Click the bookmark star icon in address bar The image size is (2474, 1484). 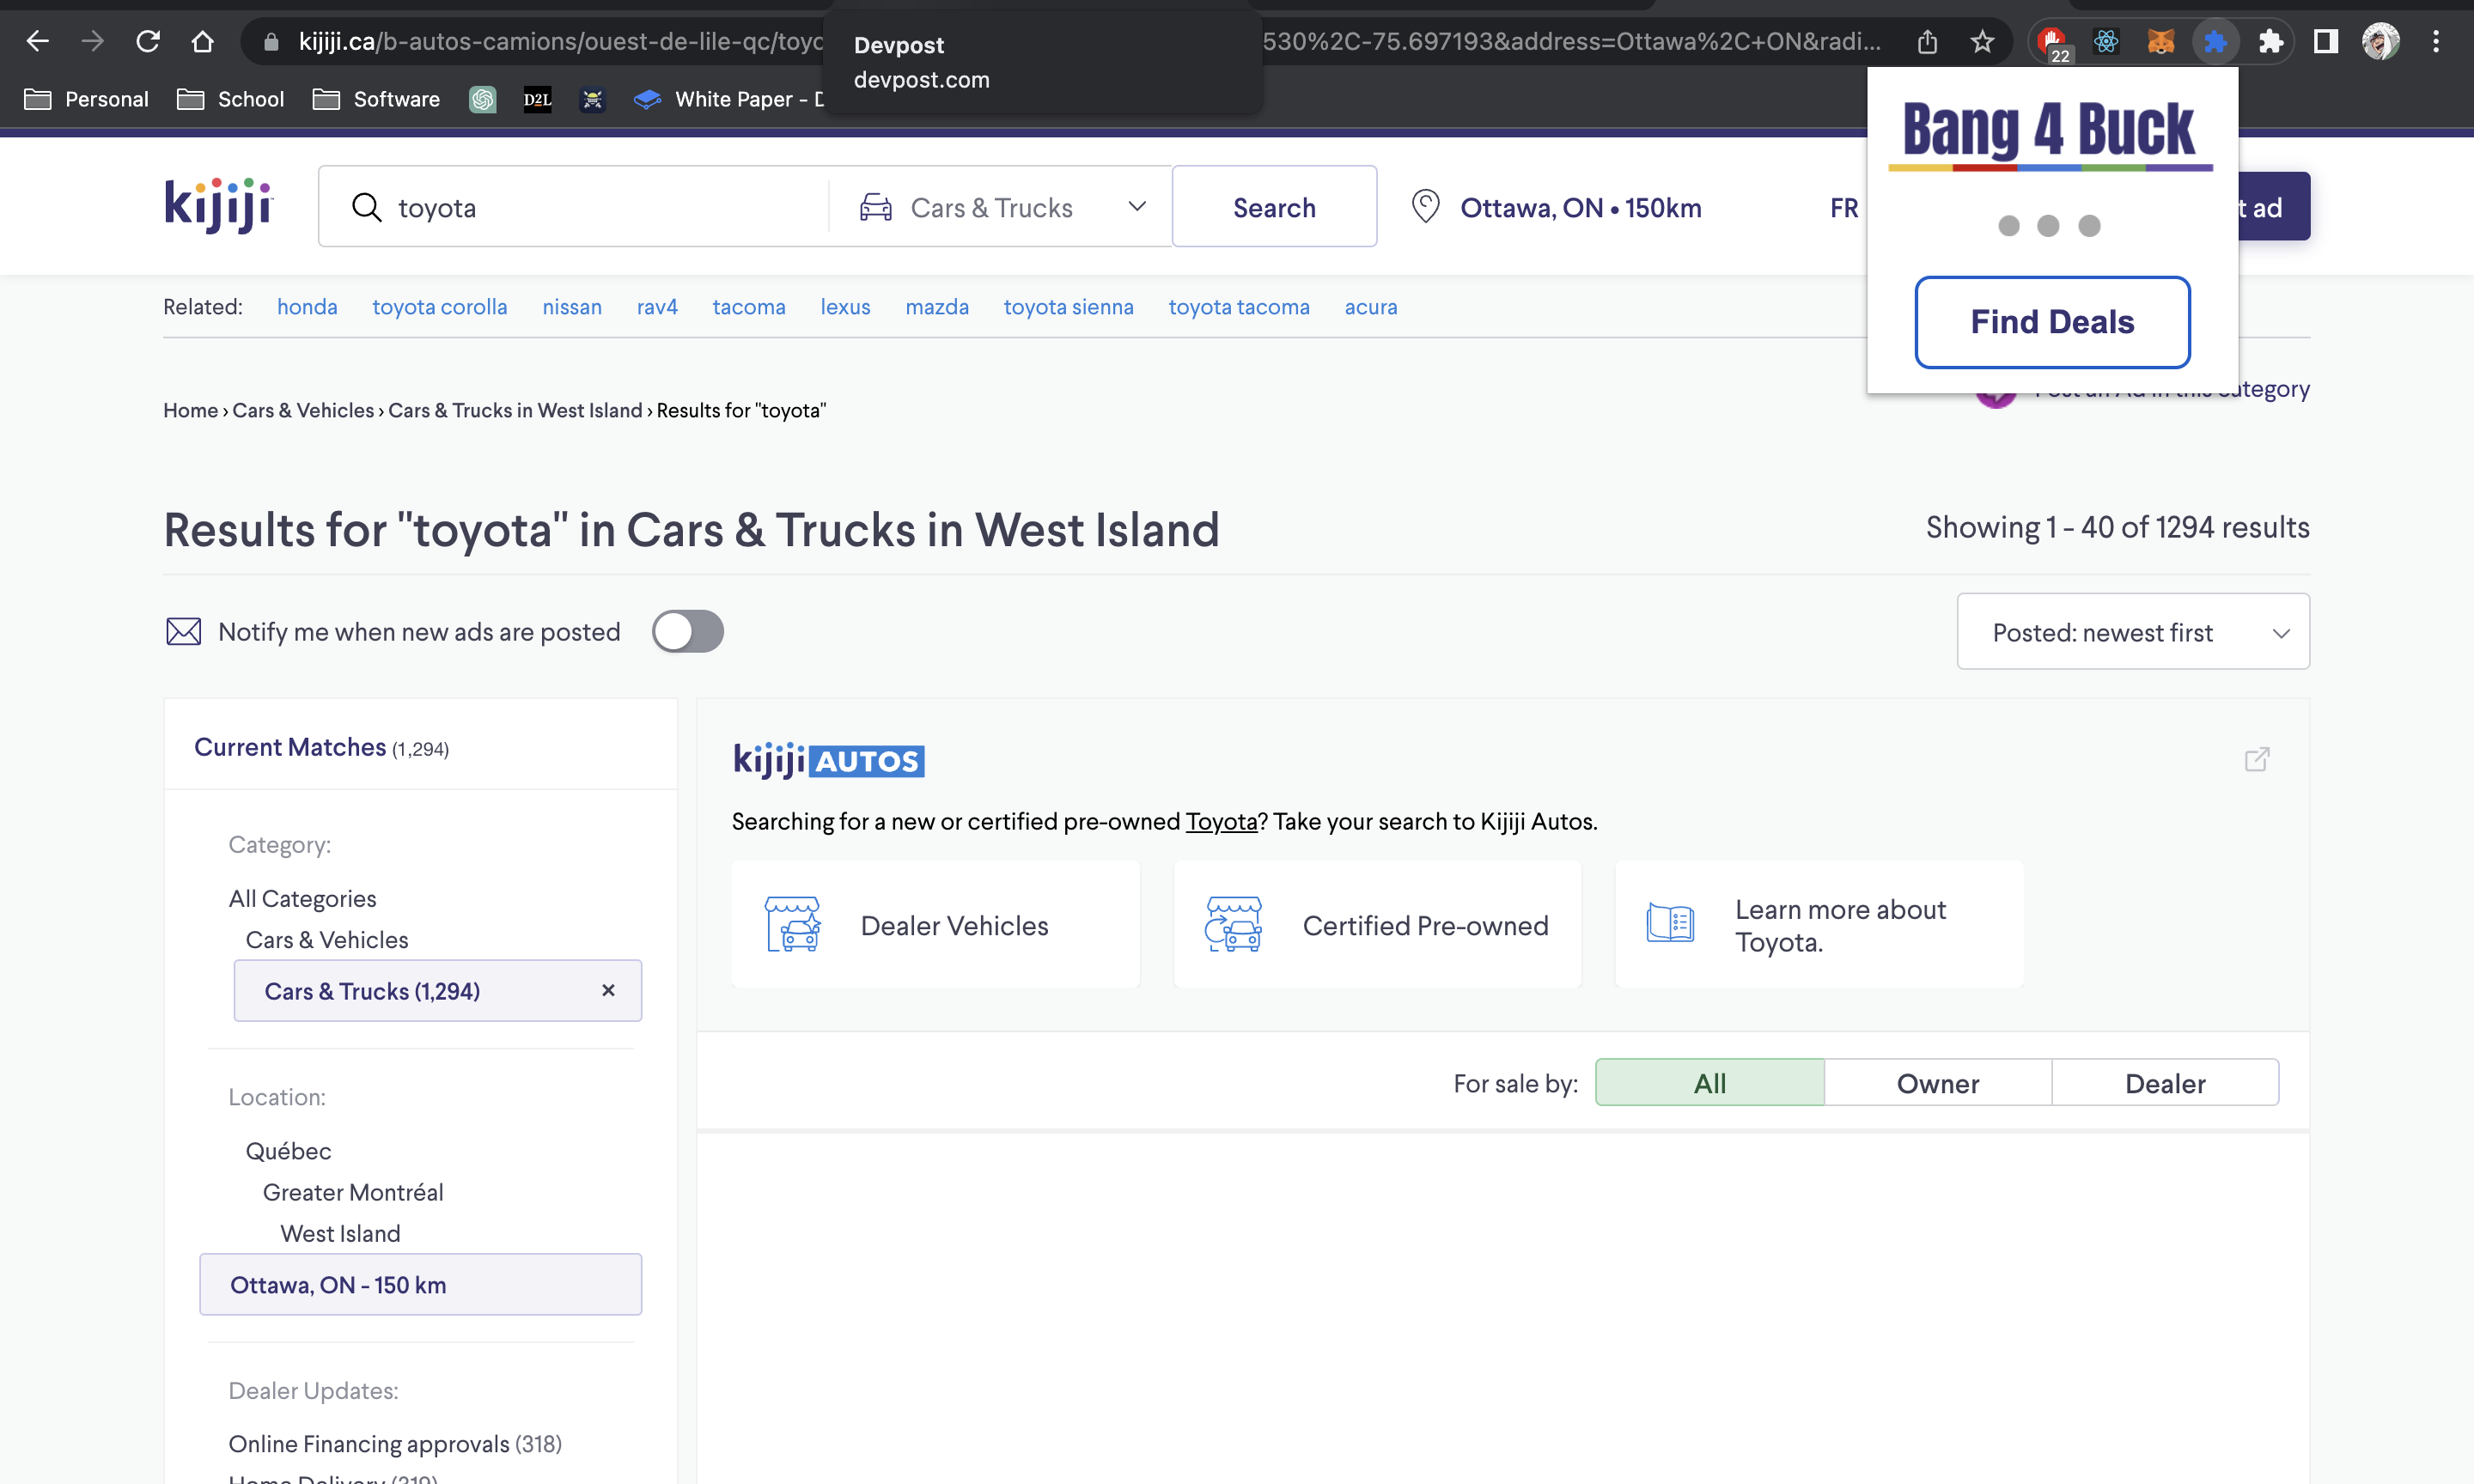[x=1982, y=41]
